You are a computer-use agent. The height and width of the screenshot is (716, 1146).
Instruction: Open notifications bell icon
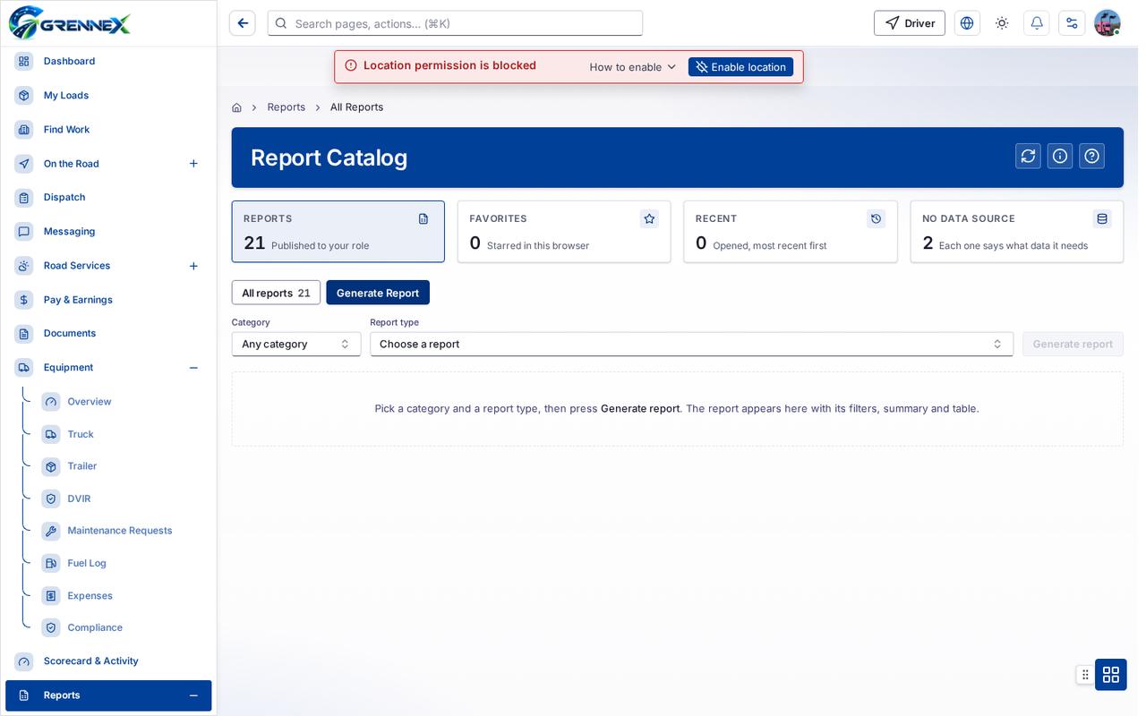[1037, 23]
